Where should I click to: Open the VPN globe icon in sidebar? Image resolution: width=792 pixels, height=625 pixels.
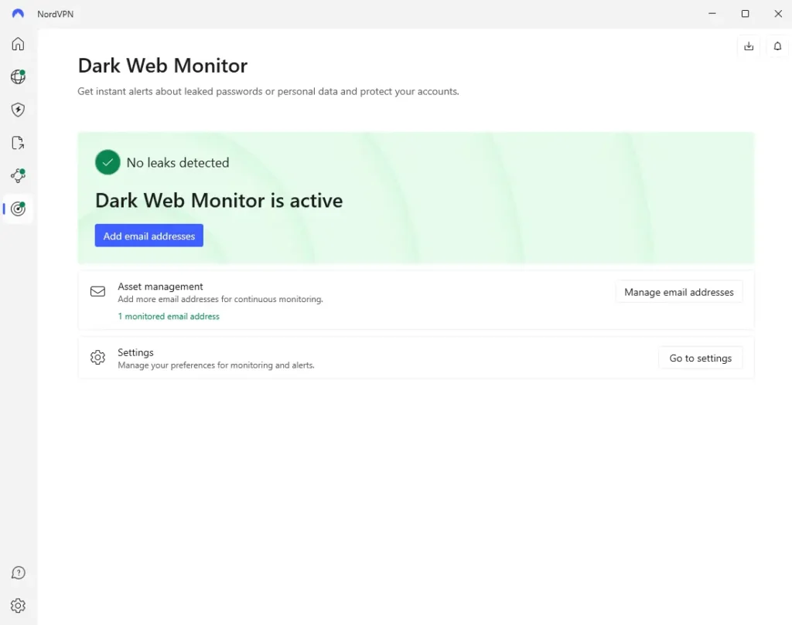18,76
